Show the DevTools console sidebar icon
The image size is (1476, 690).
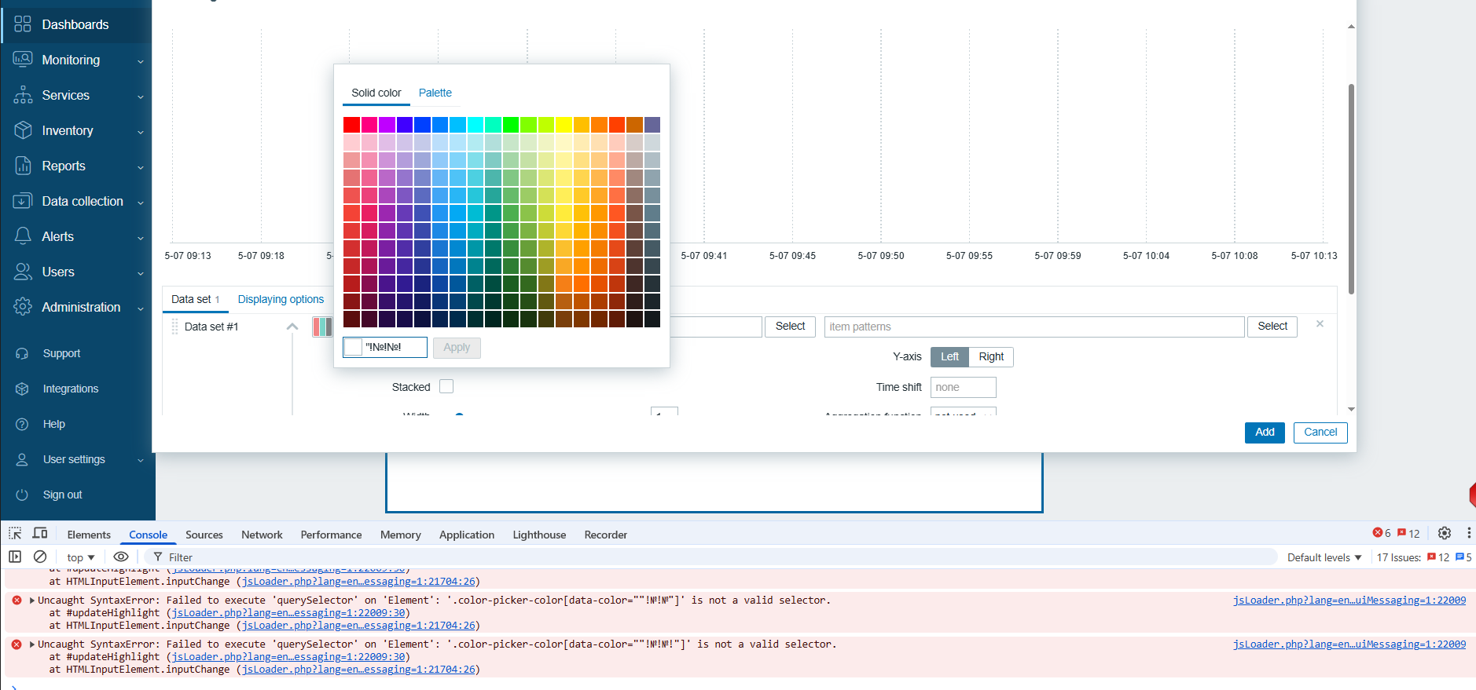(x=15, y=557)
